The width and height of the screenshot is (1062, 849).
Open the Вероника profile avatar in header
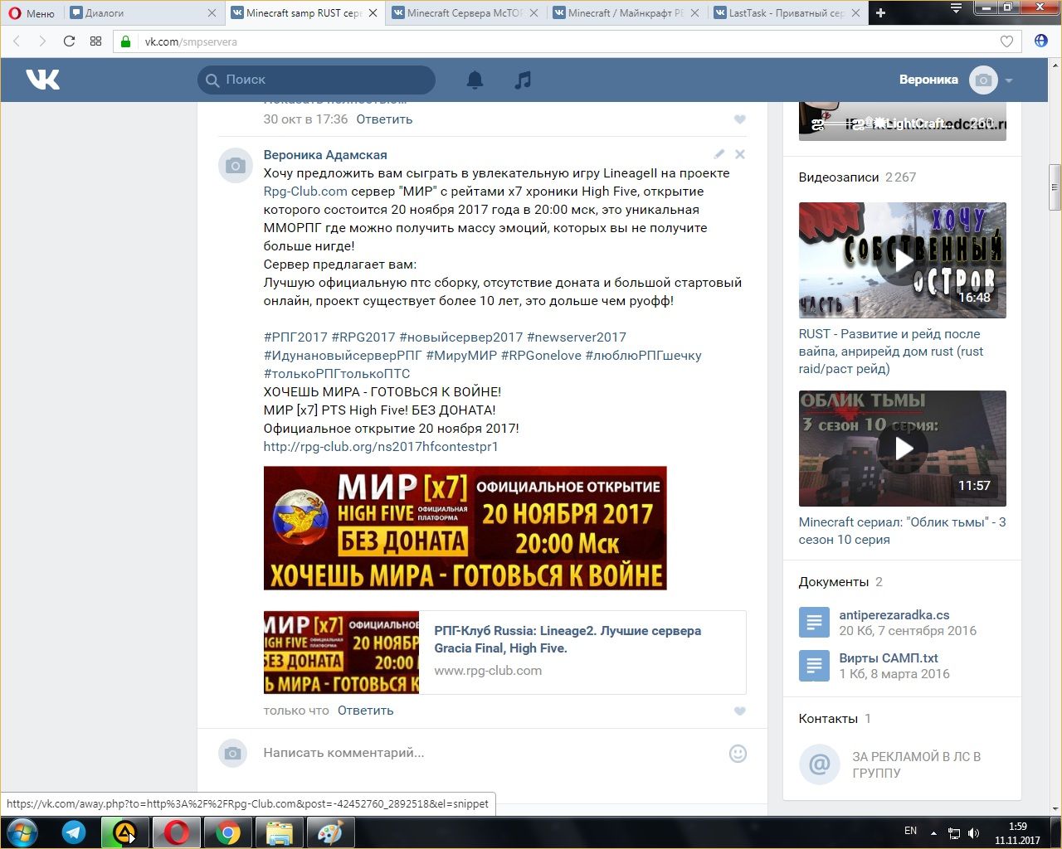pos(984,80)
